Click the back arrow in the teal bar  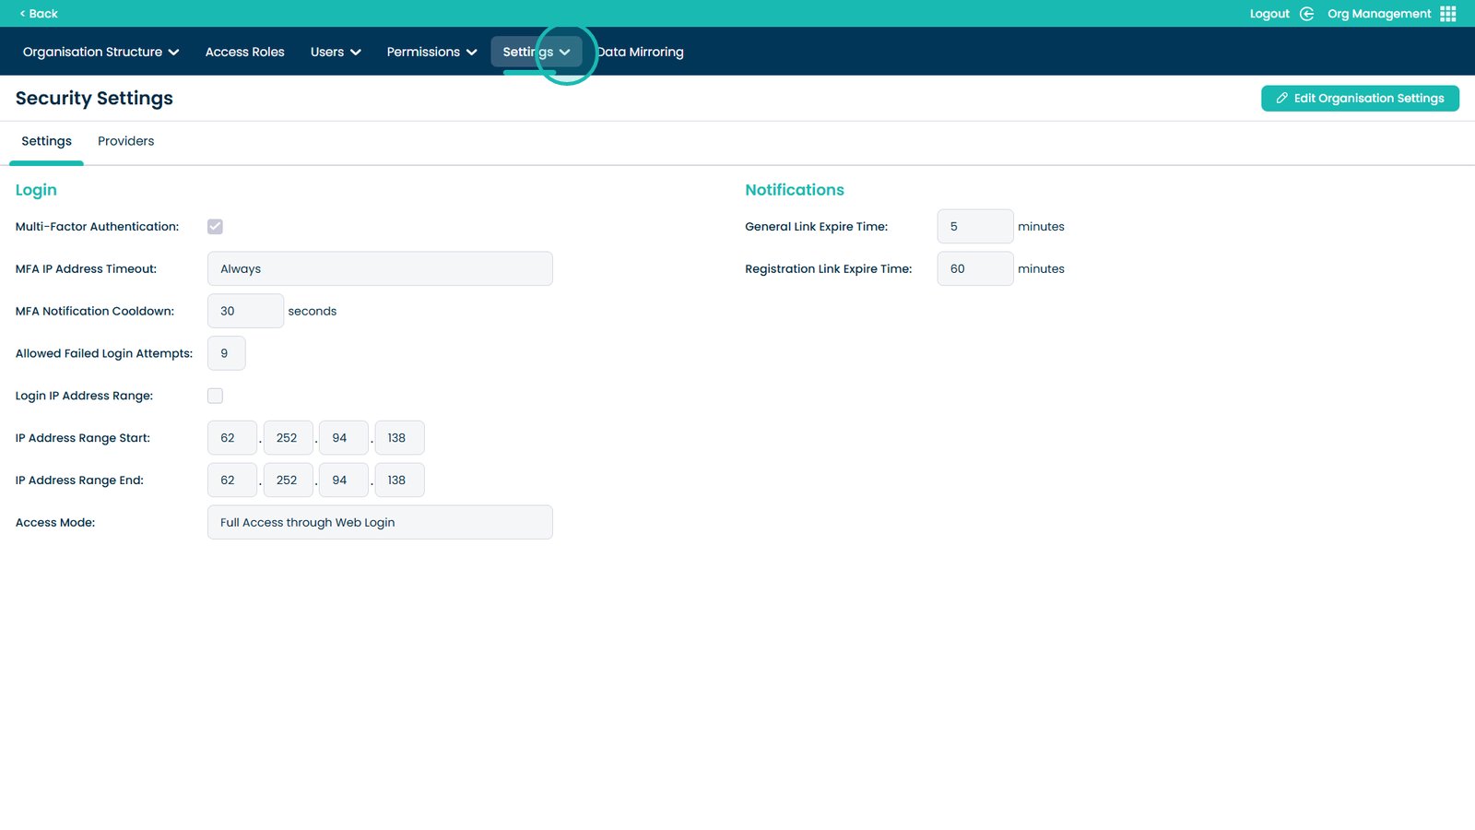24,13
